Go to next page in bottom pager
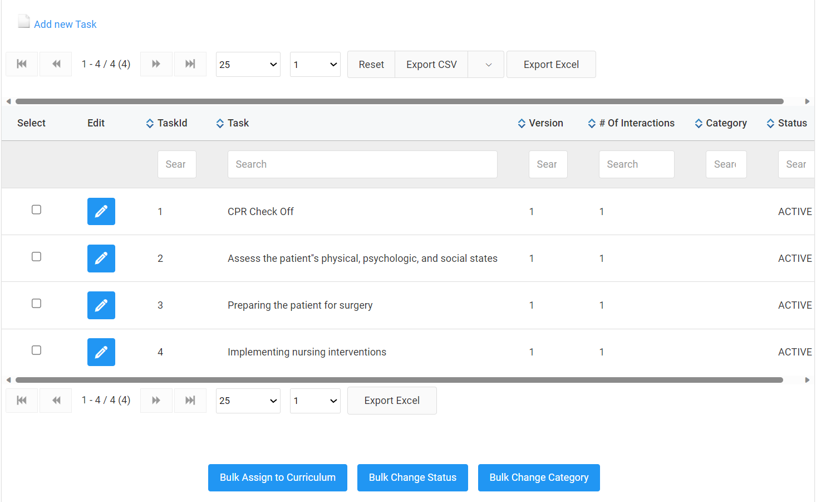826x502 pixels. [x=156, y=401]
